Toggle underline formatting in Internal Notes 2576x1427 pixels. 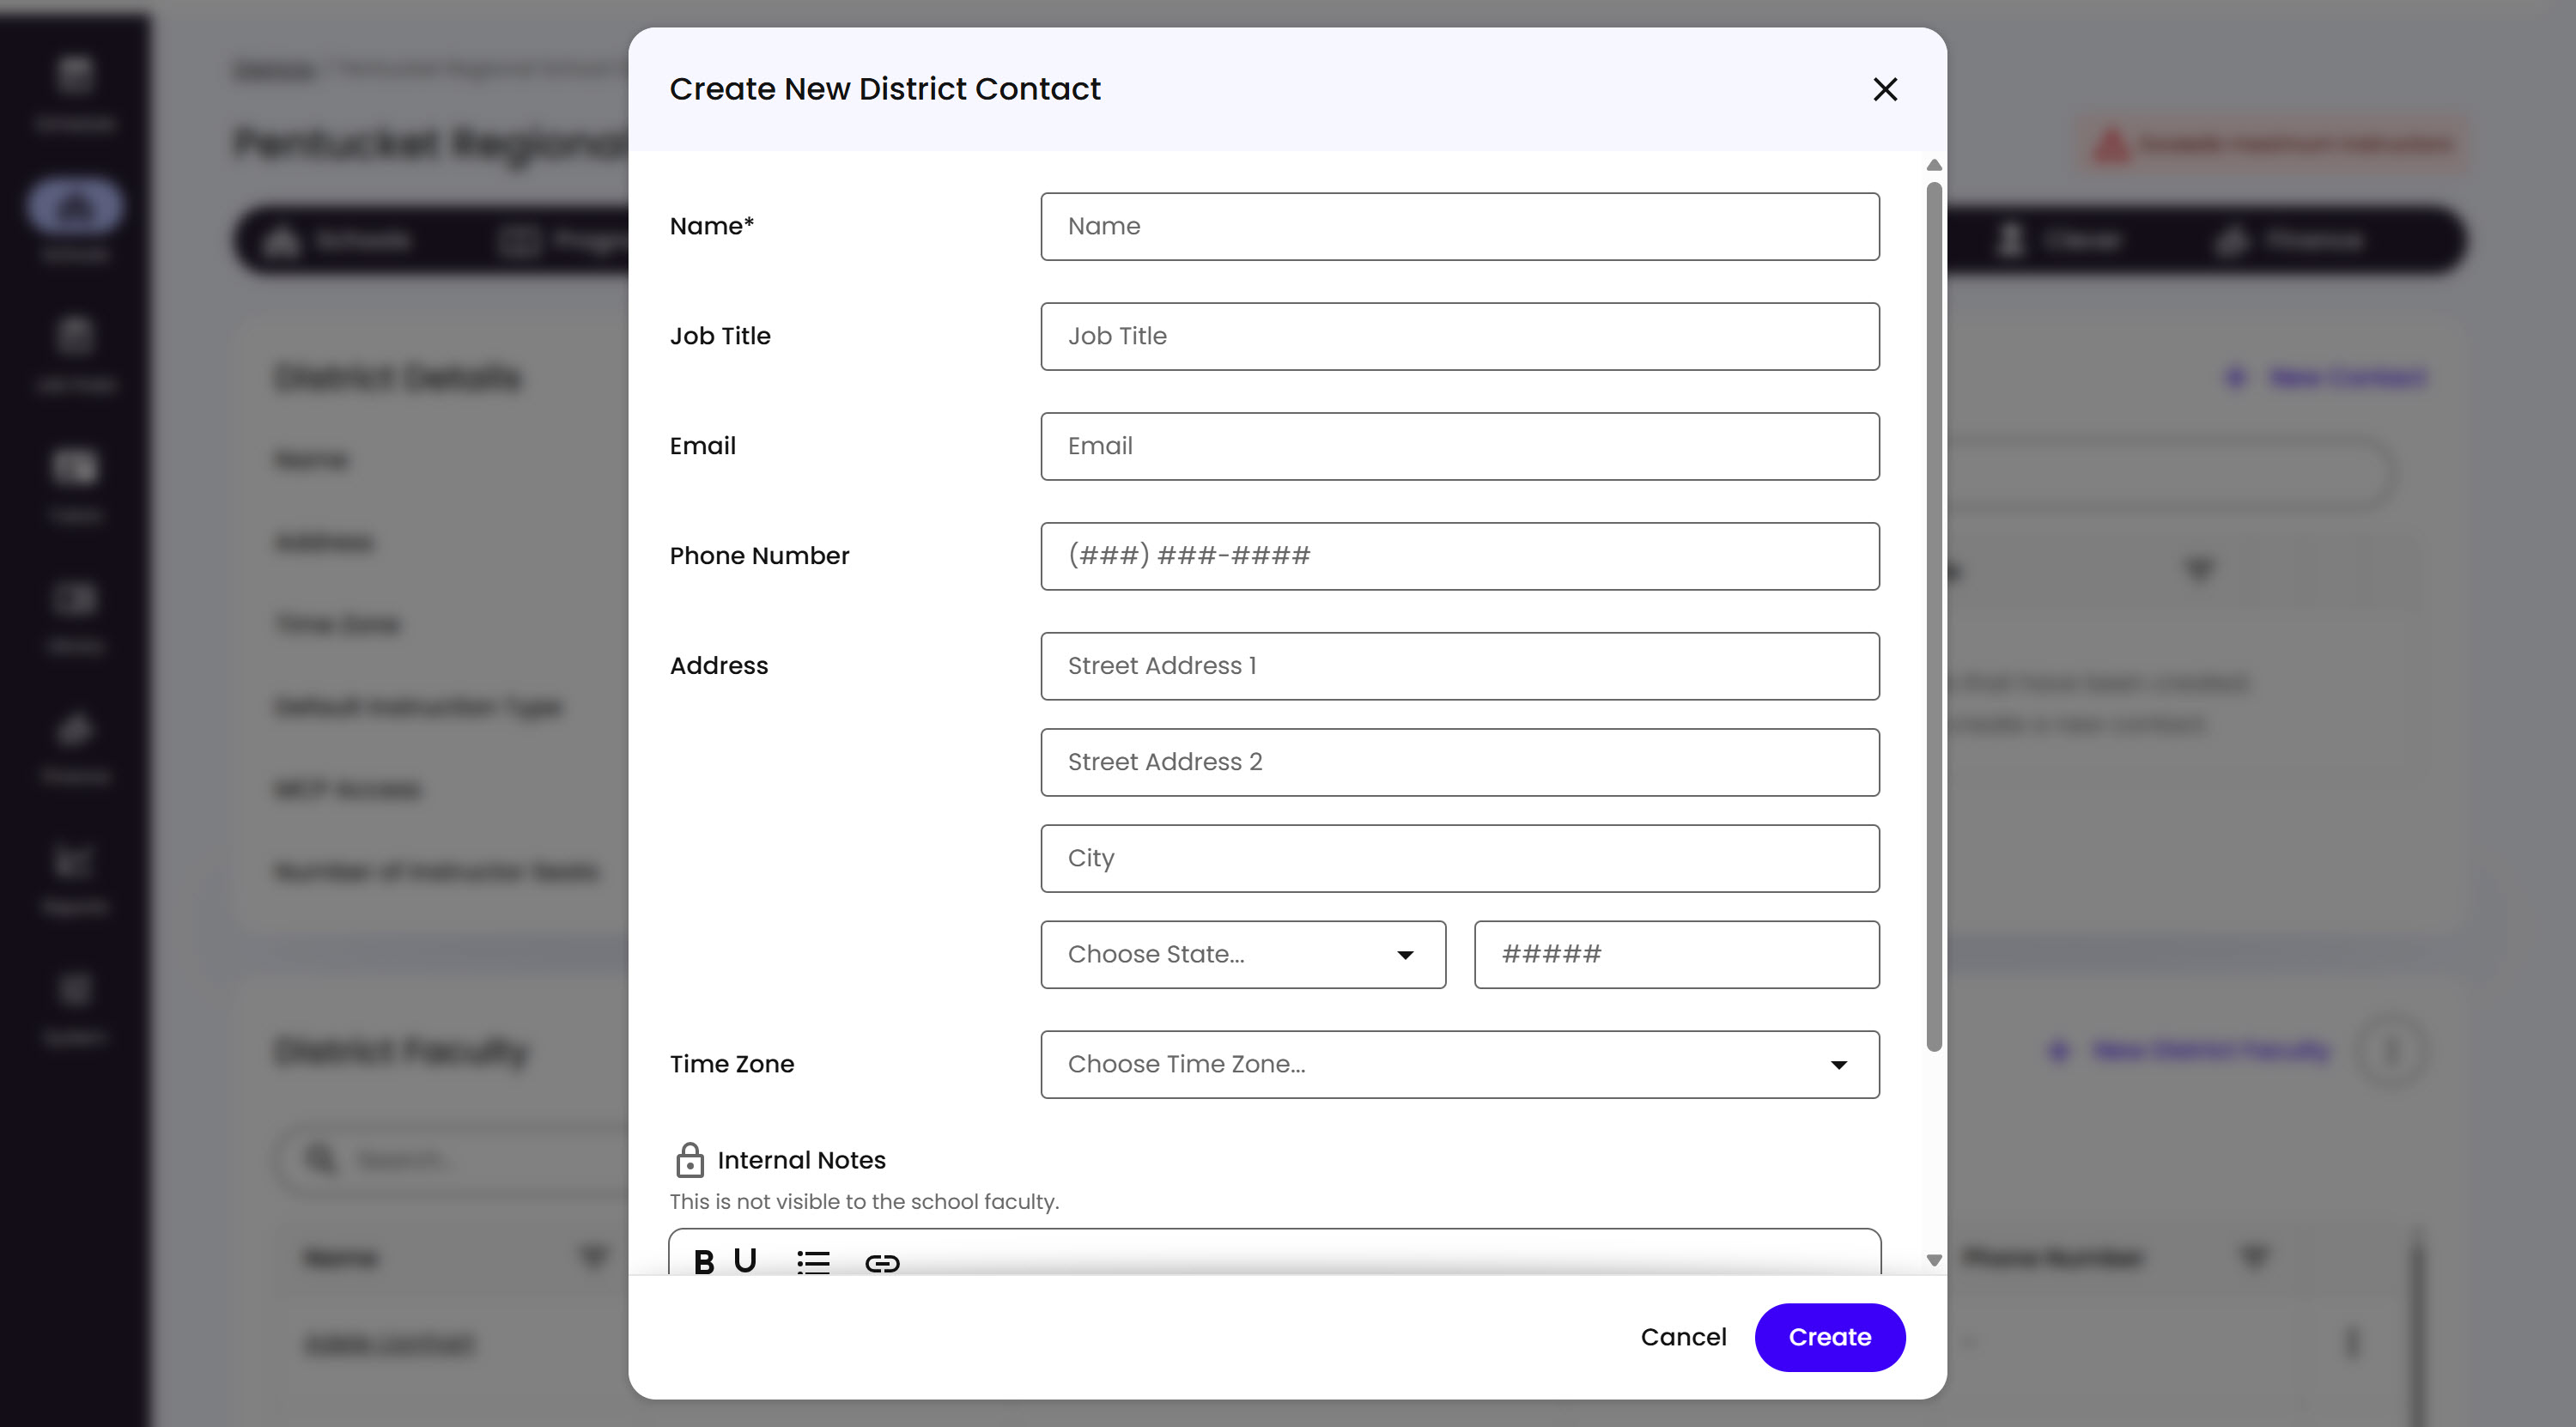pyautogui.click(x=745, y=1261)
